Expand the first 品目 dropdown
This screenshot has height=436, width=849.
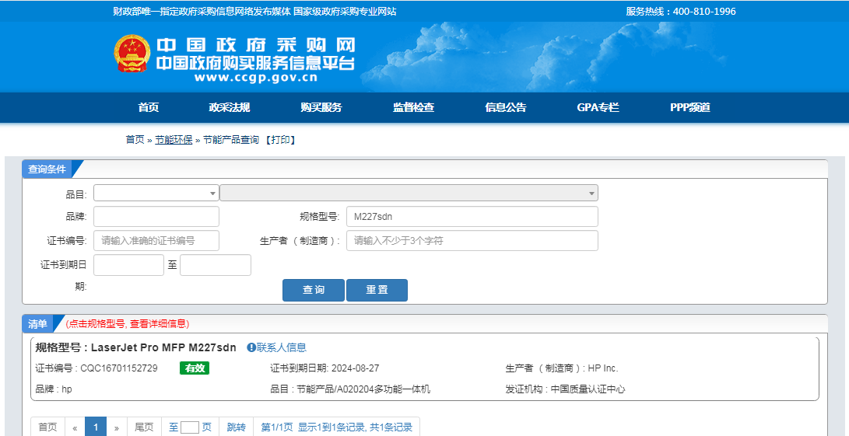156,193
